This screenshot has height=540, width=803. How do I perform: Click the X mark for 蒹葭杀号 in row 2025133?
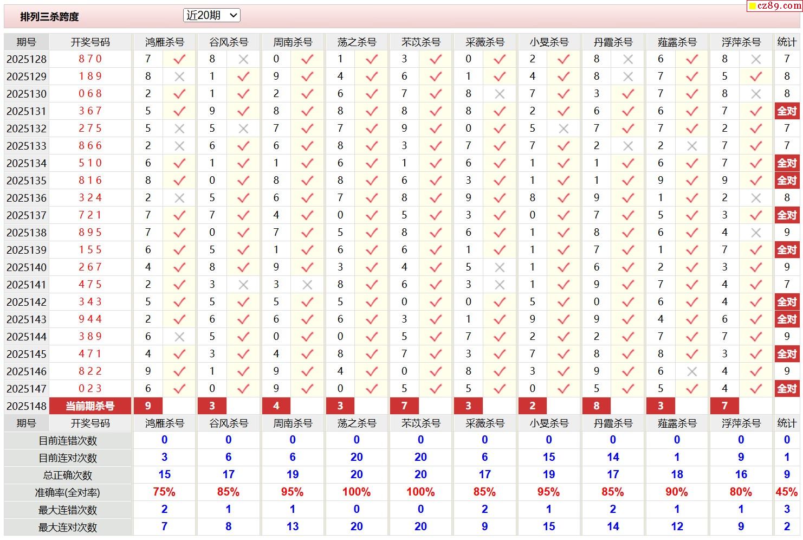coord(692,146)
